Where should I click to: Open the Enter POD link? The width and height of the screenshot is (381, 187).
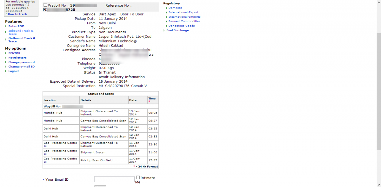pos(16,26)
